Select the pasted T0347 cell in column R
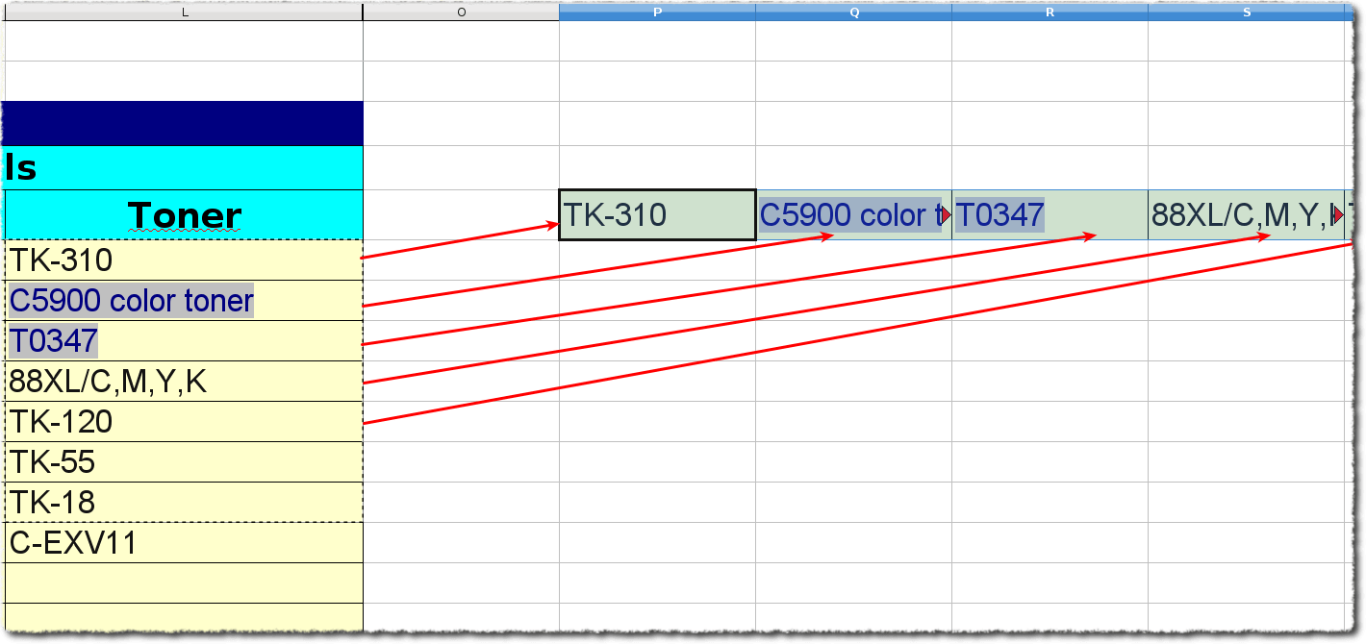This screenshot has width=1366, height=644. [x=1050, y=215]
